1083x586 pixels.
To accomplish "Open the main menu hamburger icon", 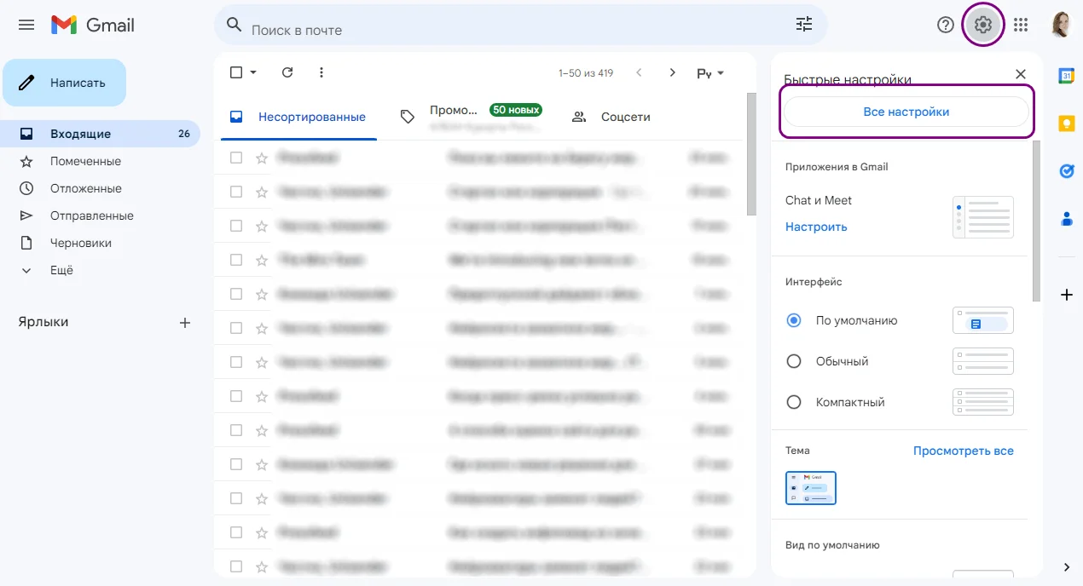I will pyautogui.click(x=26, y=26).
